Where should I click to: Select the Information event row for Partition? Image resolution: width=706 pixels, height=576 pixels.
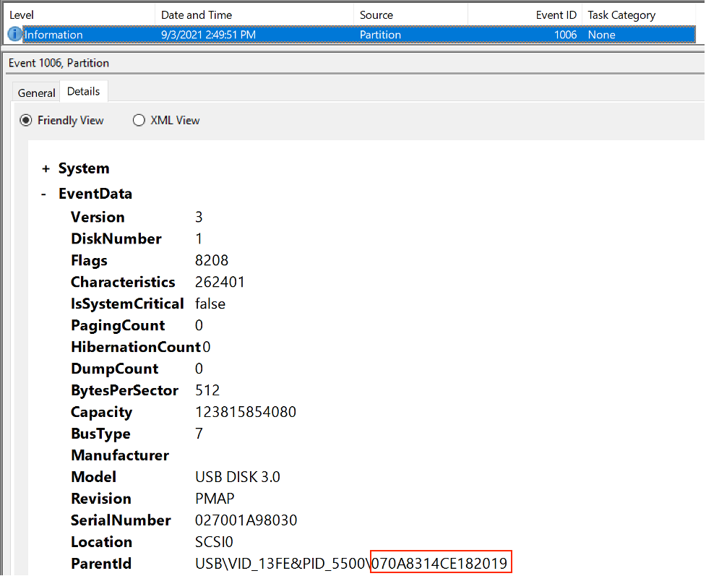(289, 34)
